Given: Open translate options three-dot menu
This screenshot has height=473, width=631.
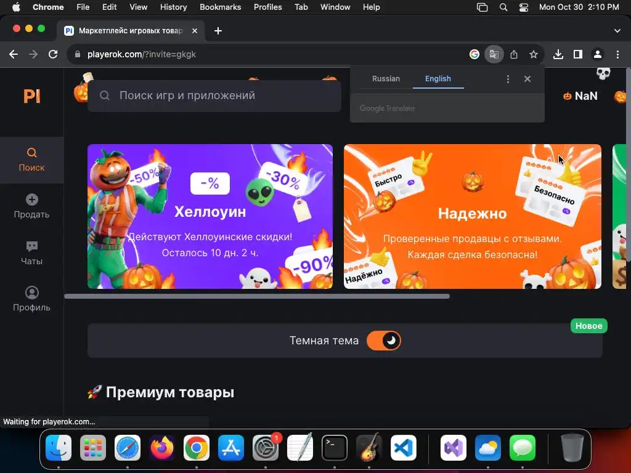Looking at the screenshot, I should tap(508, 79).
